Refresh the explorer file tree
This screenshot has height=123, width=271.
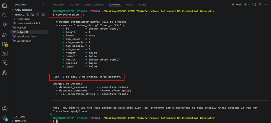38,15
